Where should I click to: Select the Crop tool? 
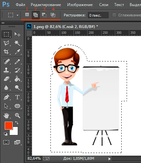click(x=6, y=52)
